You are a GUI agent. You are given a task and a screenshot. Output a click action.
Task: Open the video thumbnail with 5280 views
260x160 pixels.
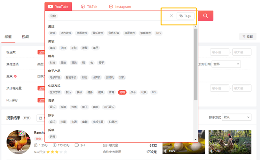click(x=230, y=142)
